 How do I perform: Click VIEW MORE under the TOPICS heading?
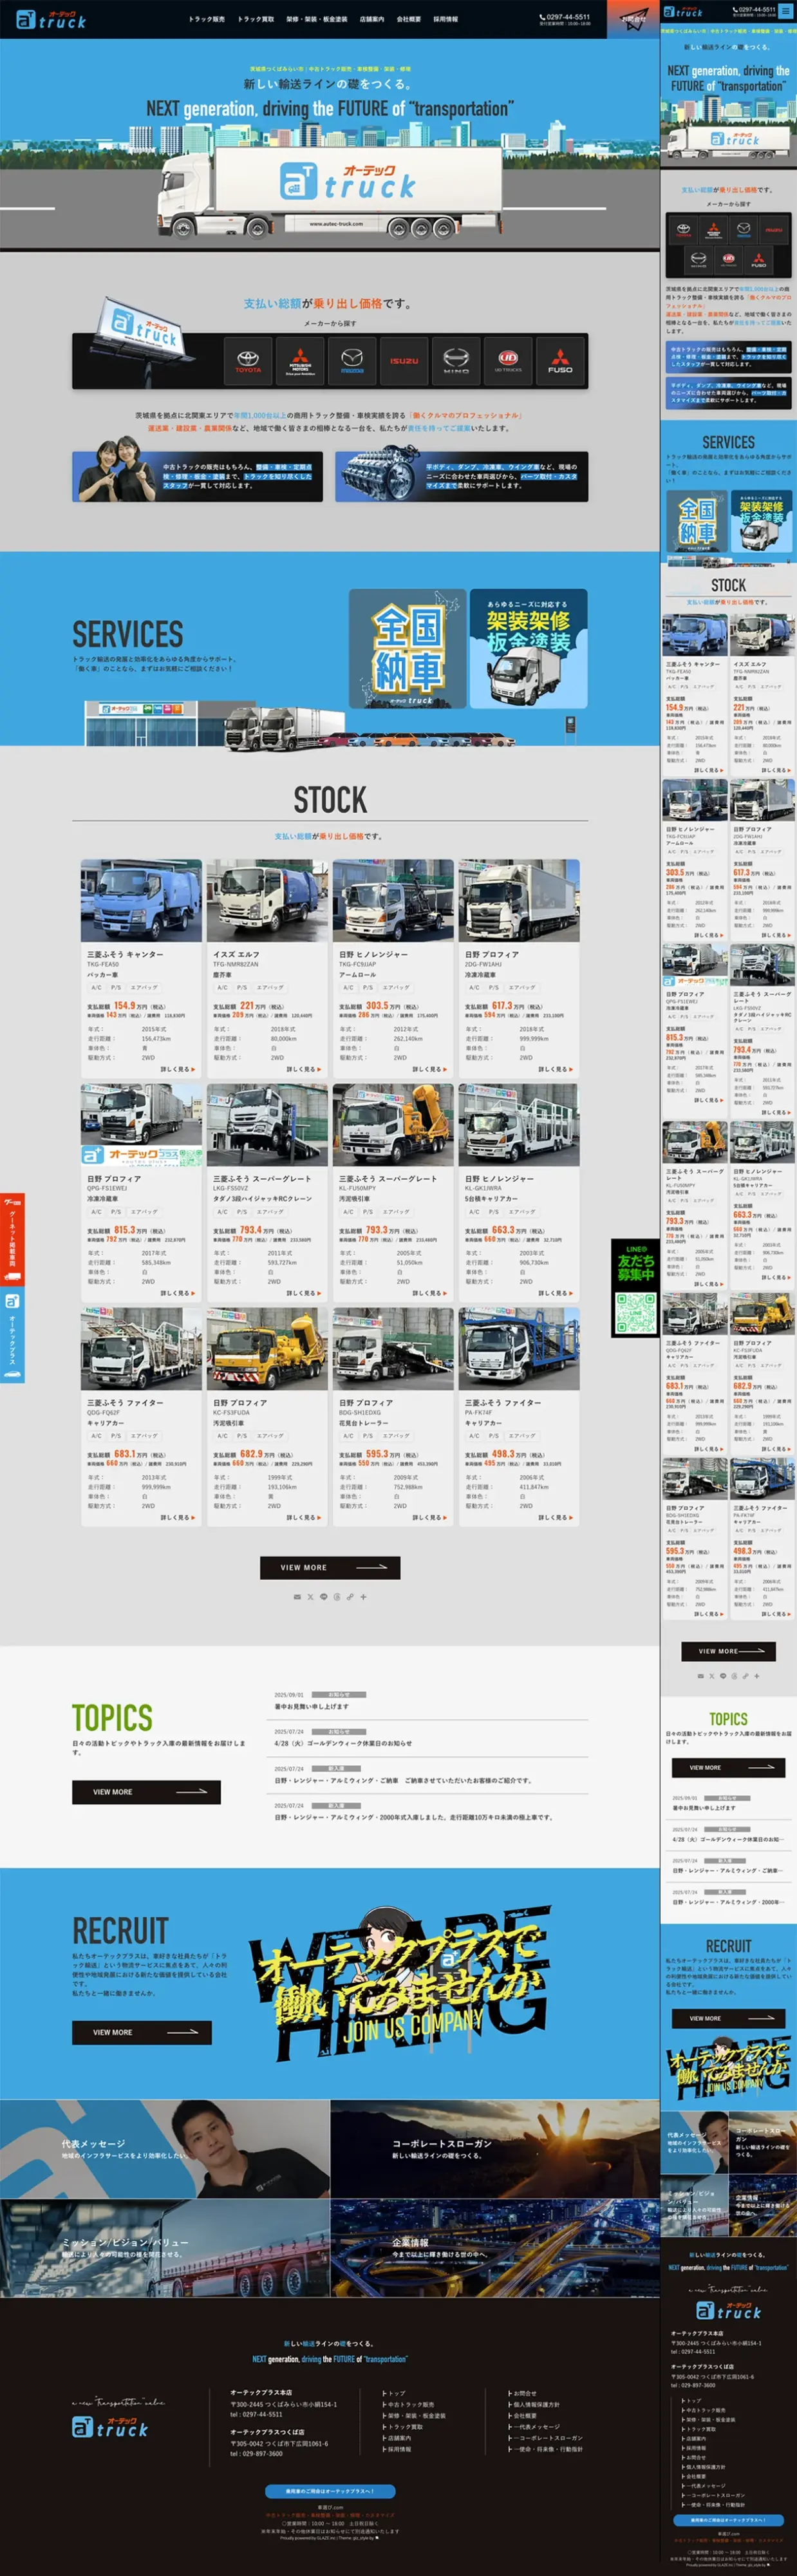[146, 1792]
